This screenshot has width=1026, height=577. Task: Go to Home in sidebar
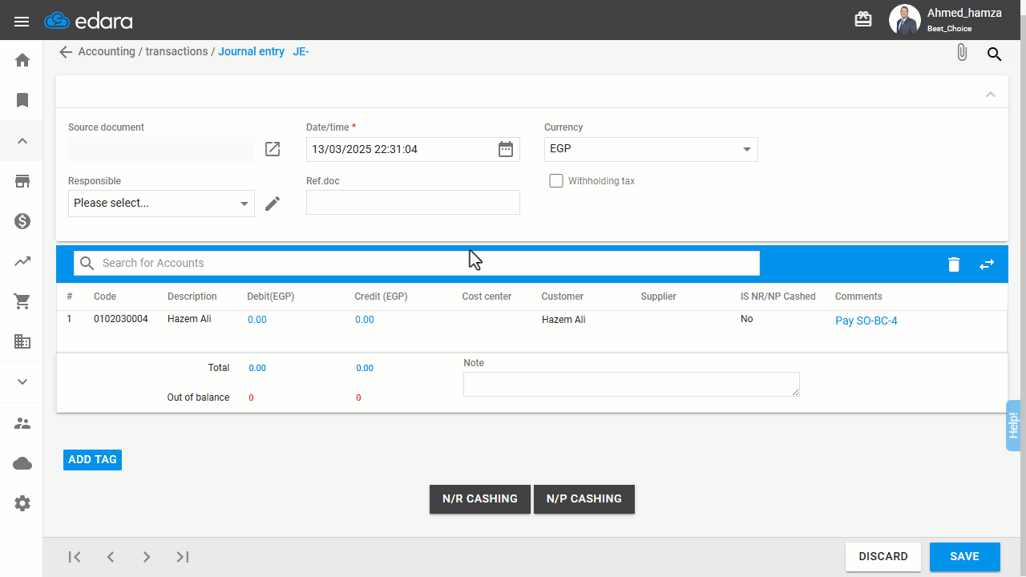[22, 60]
